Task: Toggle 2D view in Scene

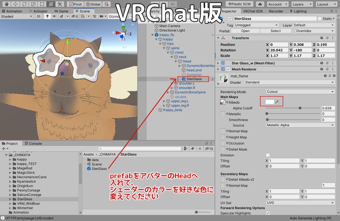Action: coord(39,17)
